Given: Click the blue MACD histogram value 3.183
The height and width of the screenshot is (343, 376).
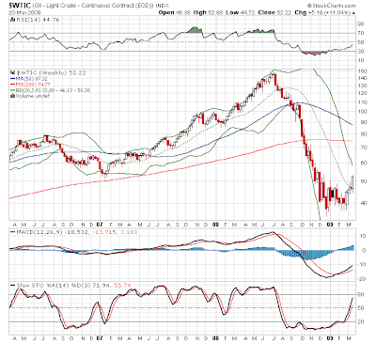Looking at the screenshot, I should click(129, 232).
